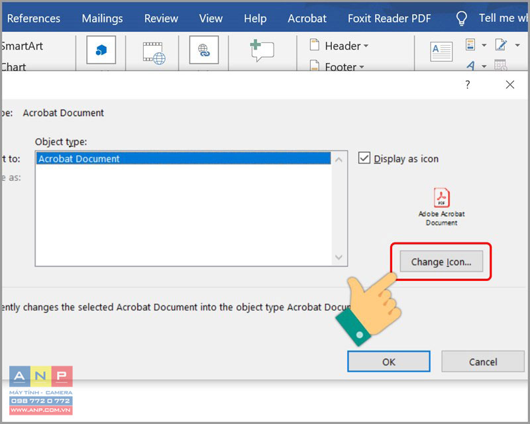Expand the WordArt dropdown arrow
Screen dimensions: 530x424
pyautogui.click(x=484, y=66)
